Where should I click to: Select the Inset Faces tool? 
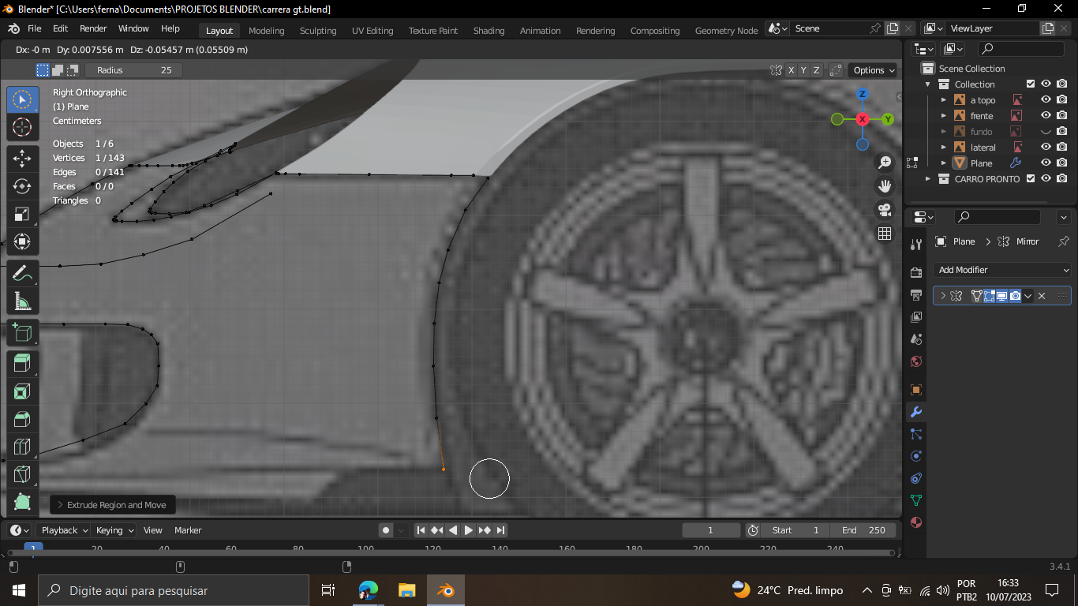[x=22, y=391]
